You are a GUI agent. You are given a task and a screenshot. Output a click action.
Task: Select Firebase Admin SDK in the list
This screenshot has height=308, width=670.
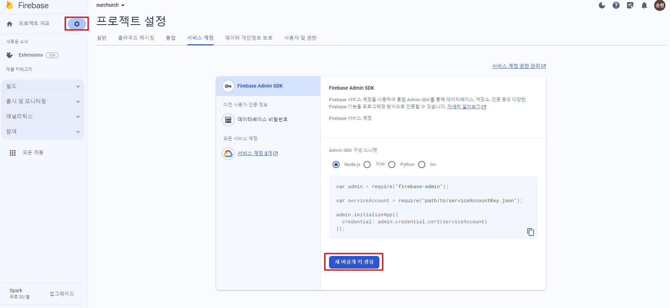[x=268, y=86]
